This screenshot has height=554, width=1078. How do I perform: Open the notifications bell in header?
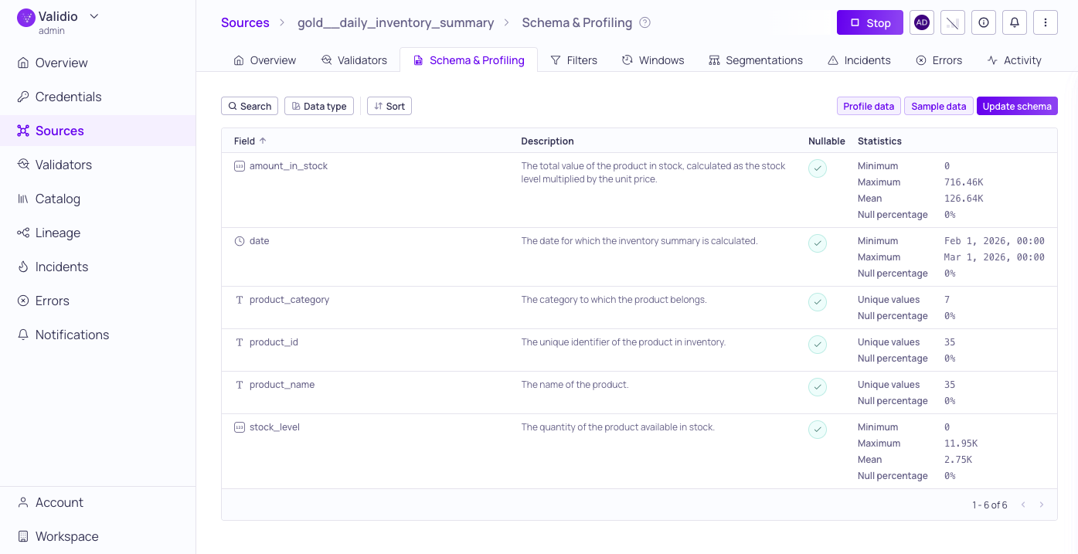[x=1014, y=23]
